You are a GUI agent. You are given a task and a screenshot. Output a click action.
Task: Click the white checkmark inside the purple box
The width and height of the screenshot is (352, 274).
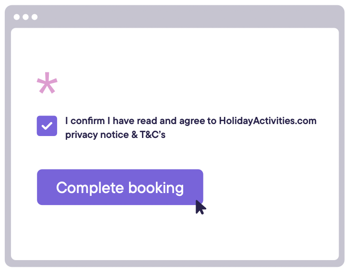pyautogui.click(x=47, y=126)
